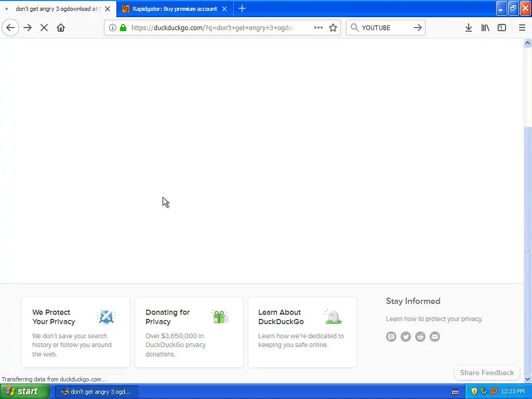Click the green gift box icon
This screenshot has height=399, width=532.
tap(220, 316)
